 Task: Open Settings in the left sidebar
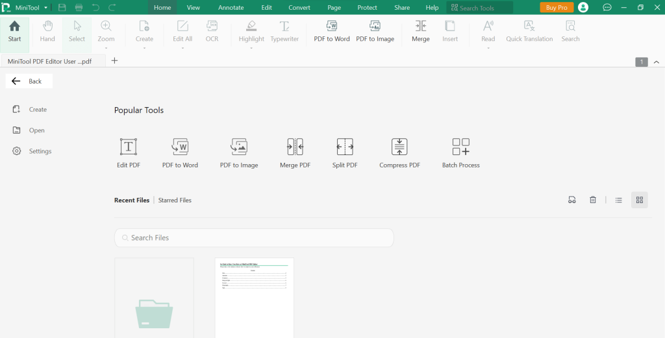pos(32,151)
